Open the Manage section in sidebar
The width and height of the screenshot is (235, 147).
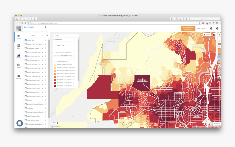point(19,77)
